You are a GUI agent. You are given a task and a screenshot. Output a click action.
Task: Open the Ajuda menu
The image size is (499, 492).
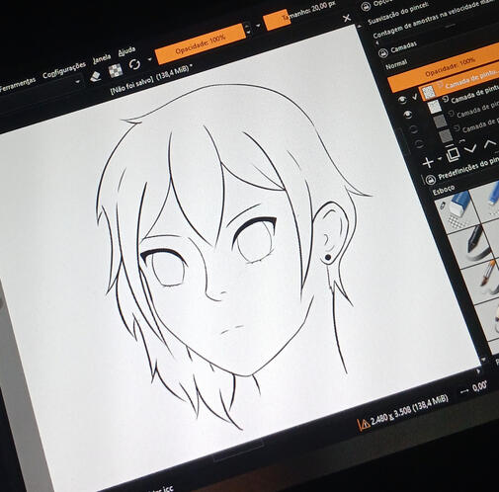pos(126,51)
